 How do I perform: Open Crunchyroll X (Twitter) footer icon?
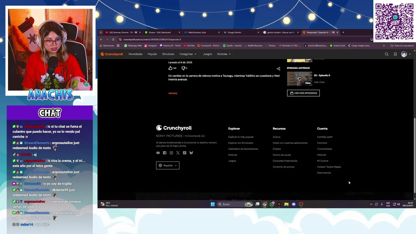tap(178, 153)
